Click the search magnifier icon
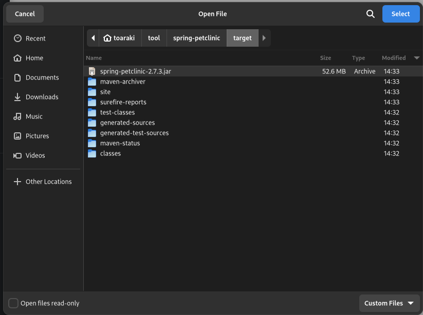The width and height of the screenshot is (423, 315). 371,14
